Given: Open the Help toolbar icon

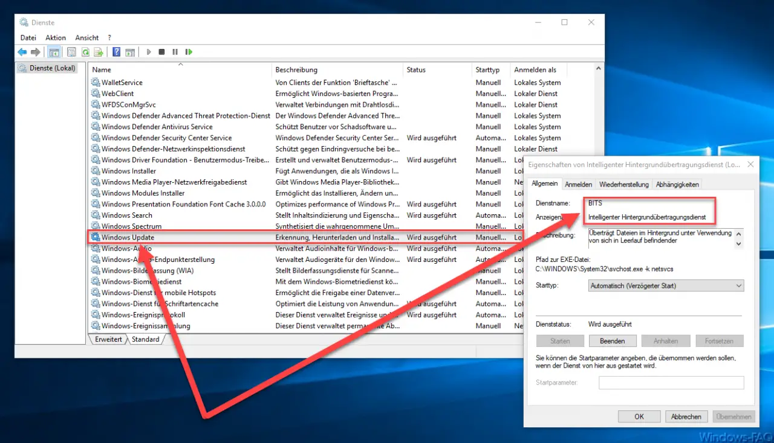Looking at the screenshot, I should tap(117, 53).
